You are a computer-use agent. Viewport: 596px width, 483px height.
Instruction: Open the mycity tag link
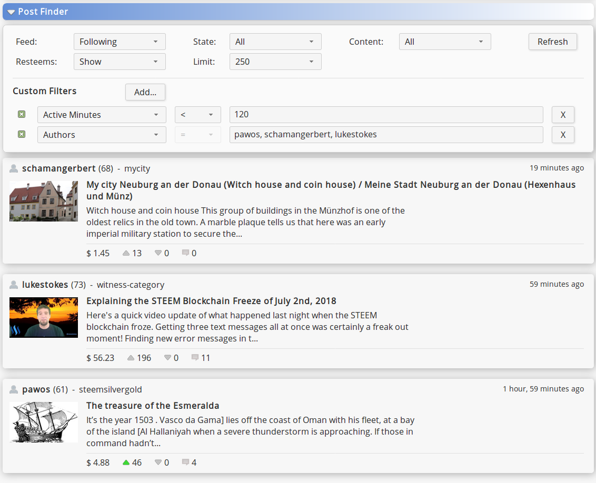(x=137, y=168)
